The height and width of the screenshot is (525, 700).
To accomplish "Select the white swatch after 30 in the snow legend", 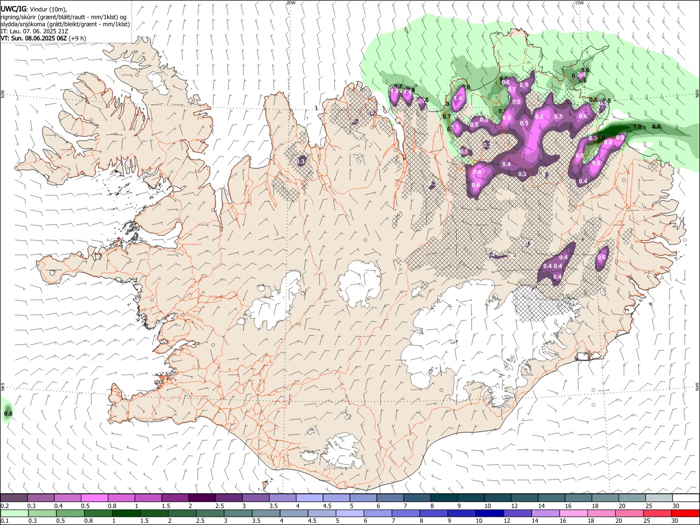I will pyautogui.click(x=686, y=498).
